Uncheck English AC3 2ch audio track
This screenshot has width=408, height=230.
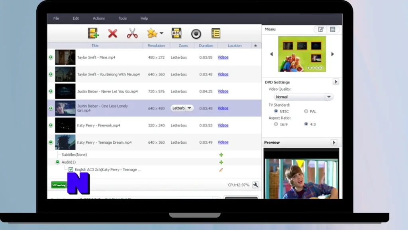click(x=71, y=169)
